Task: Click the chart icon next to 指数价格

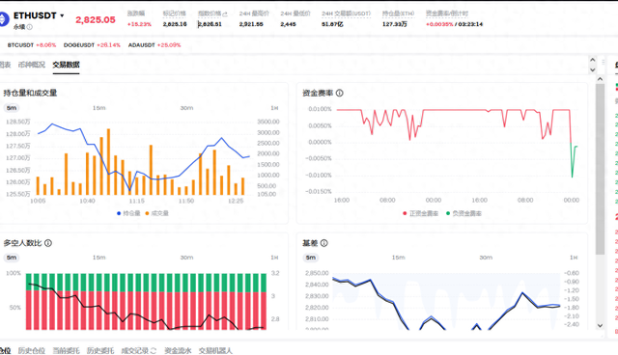Action: (x=225, y=14)
